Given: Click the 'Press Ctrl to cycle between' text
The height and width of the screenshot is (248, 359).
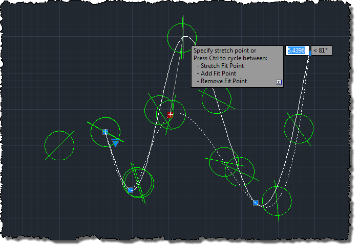Looking at the screenshot, I should [x=234, y=58].
